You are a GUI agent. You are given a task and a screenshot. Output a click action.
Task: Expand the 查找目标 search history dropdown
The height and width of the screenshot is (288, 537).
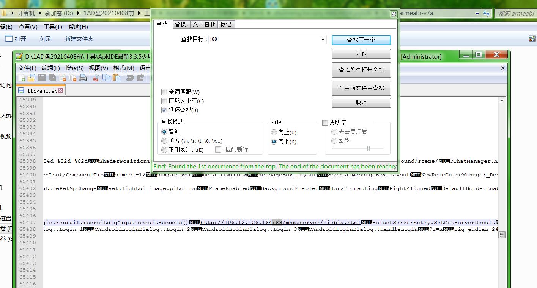[323, 39]
